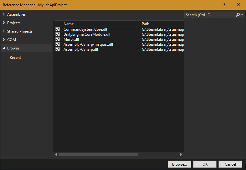The image size is (246, 170).
Task: Click the horizontal scrollbar right arrow
Action: coord(181,154)
